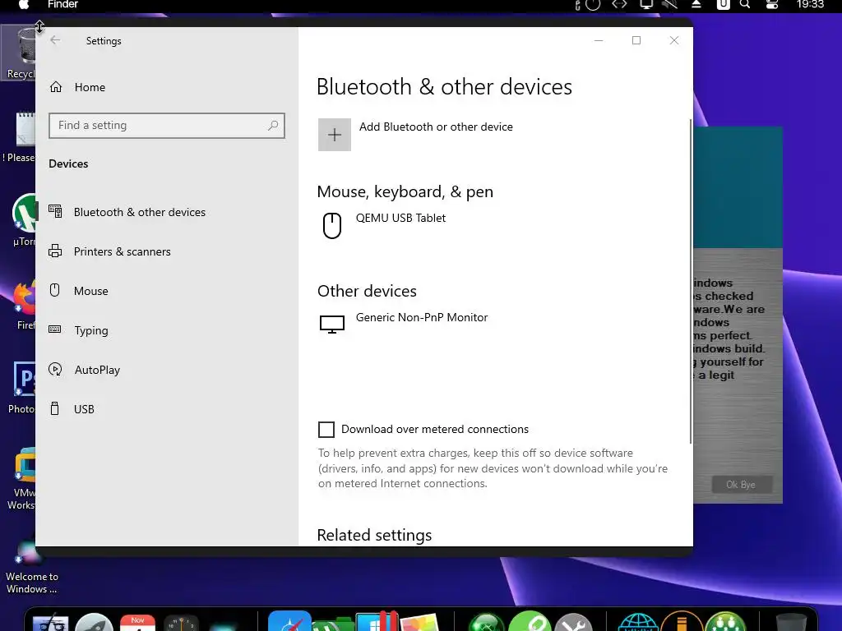Open the blue globe network icon in the dock
Image resolution: width=842 pixels, height=631 pixels.
[638, 623]
